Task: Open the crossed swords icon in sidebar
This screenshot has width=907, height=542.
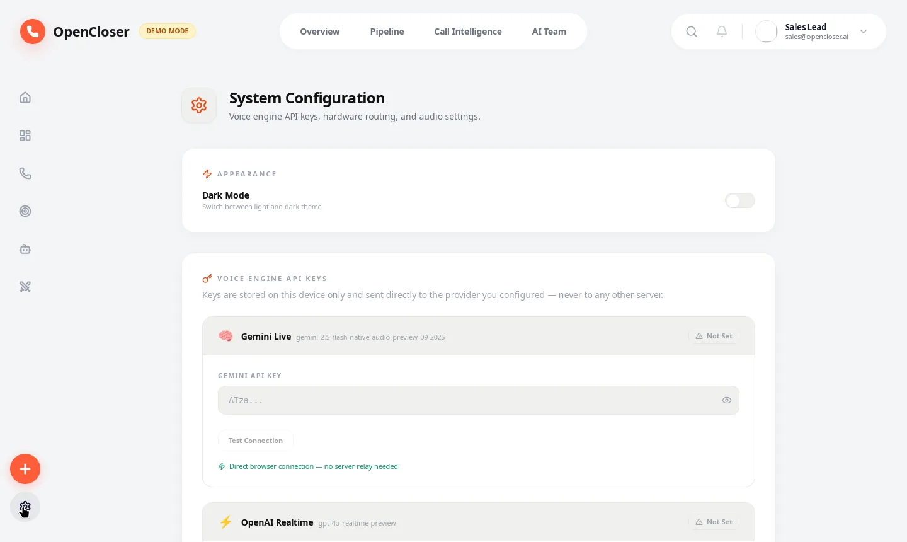Action: click(25, 287)
